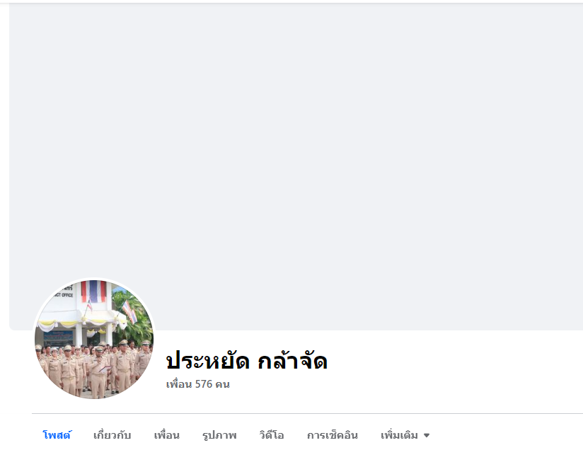The height and width of the screenshot is (450, 583).
Task: Click the เพื่อน 576 คน friends count
Action: [x=198, y=383]
